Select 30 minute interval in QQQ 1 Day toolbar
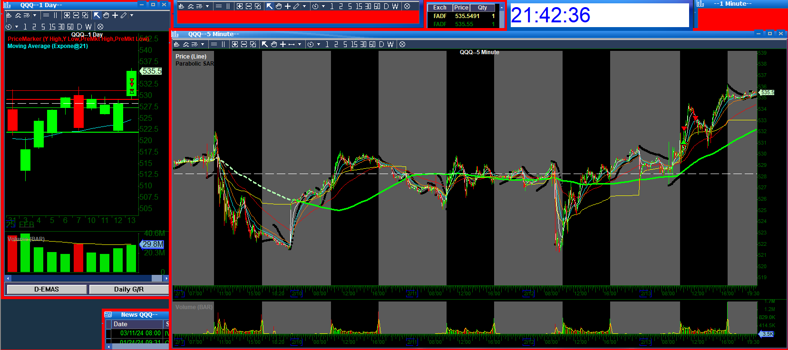The image size is (788, 350). 61,27
